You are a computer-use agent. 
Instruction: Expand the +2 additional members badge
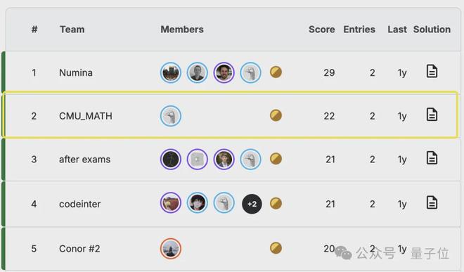coord(252,204)
